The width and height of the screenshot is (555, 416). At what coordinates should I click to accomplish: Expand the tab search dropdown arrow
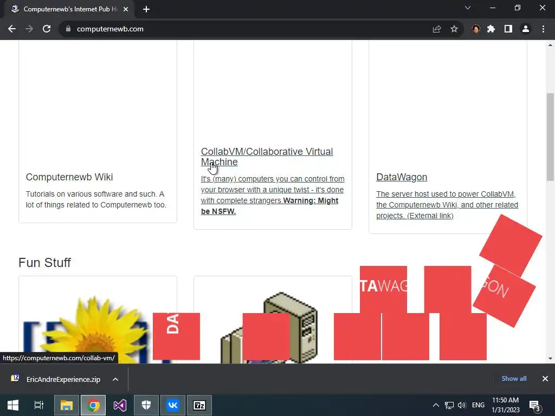pyautogui.click(x=468, y=8)
